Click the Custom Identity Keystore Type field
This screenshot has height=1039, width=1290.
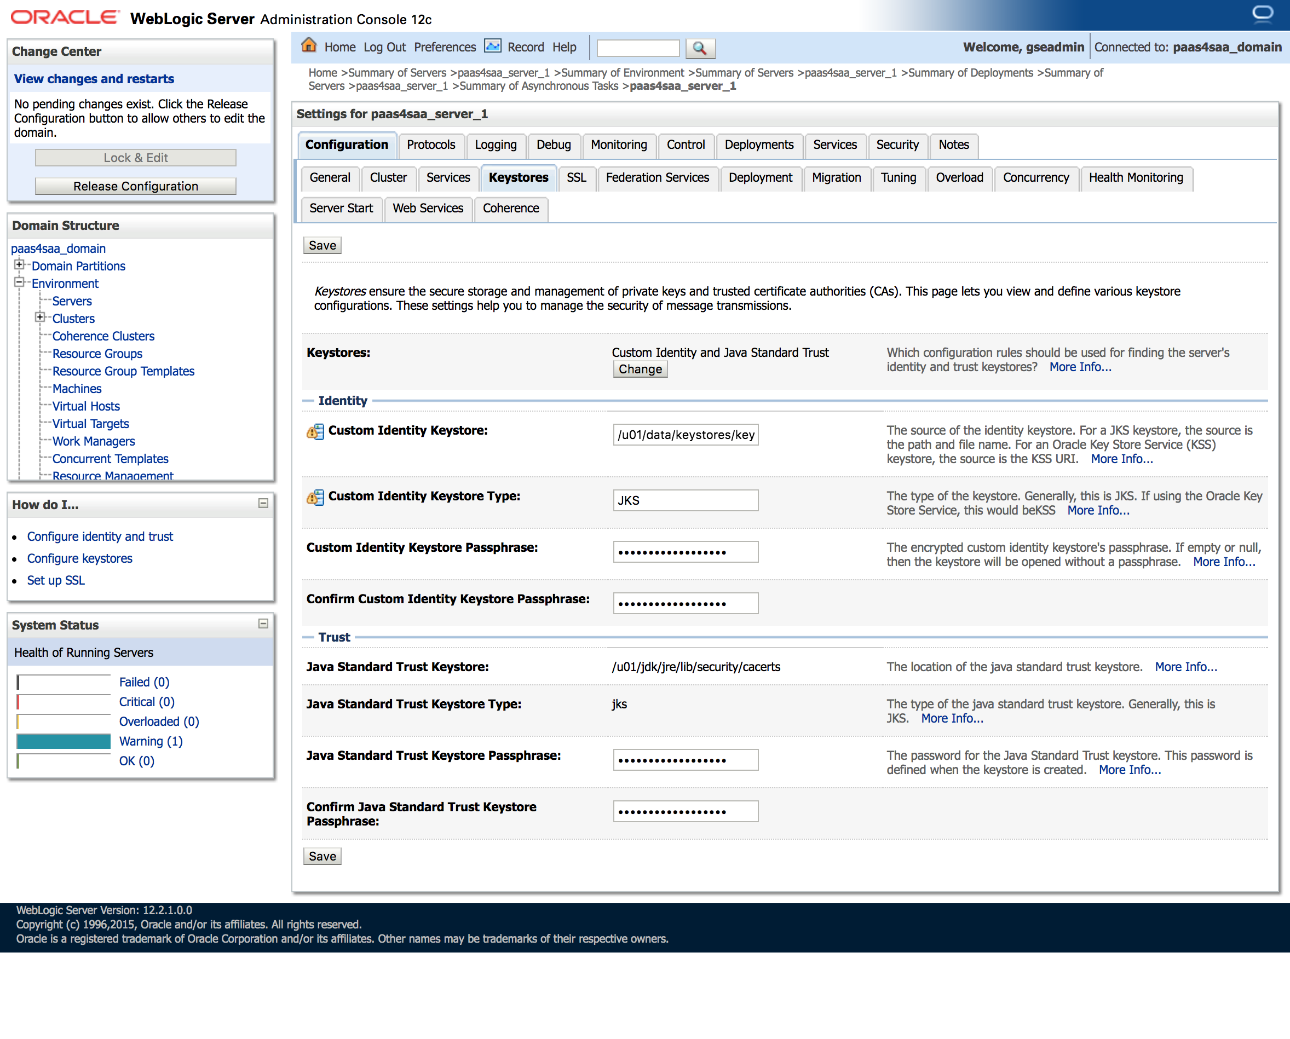[x=686, y=500]
